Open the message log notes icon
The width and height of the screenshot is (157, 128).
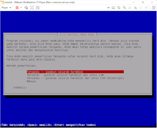coord(154,8)
